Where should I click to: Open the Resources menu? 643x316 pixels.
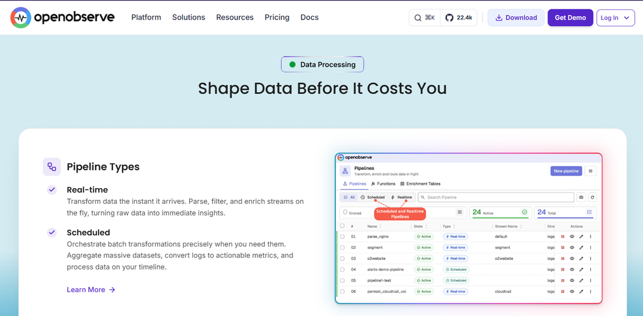pyautogui.click(x=235, y=18)
